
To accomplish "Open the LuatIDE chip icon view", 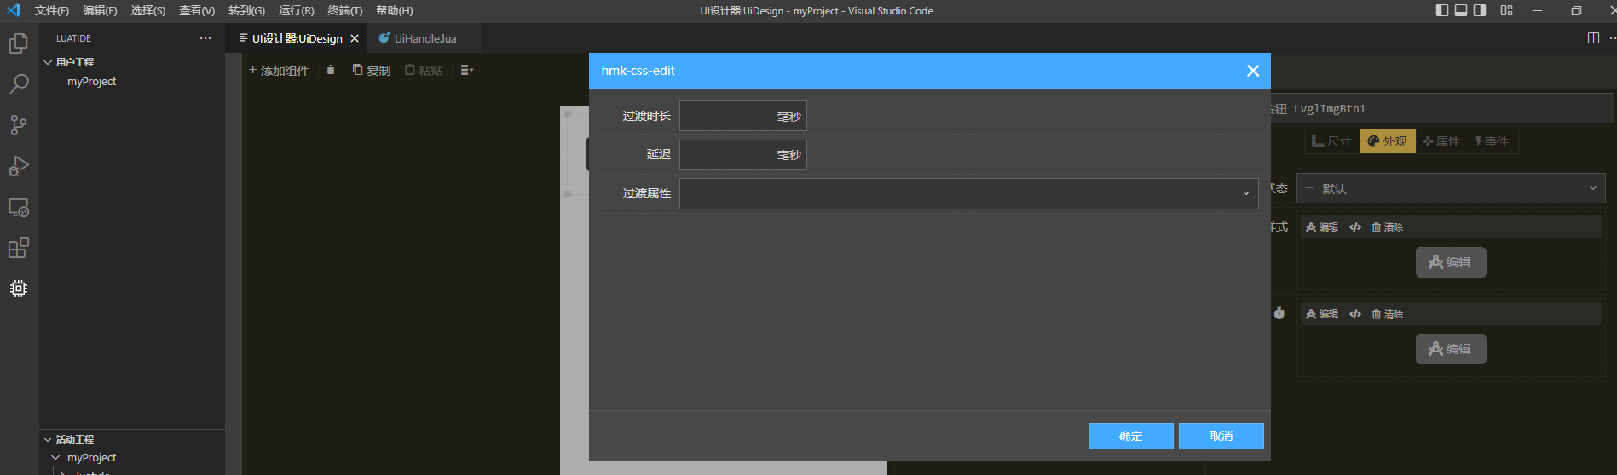I will tap(19, 289).
